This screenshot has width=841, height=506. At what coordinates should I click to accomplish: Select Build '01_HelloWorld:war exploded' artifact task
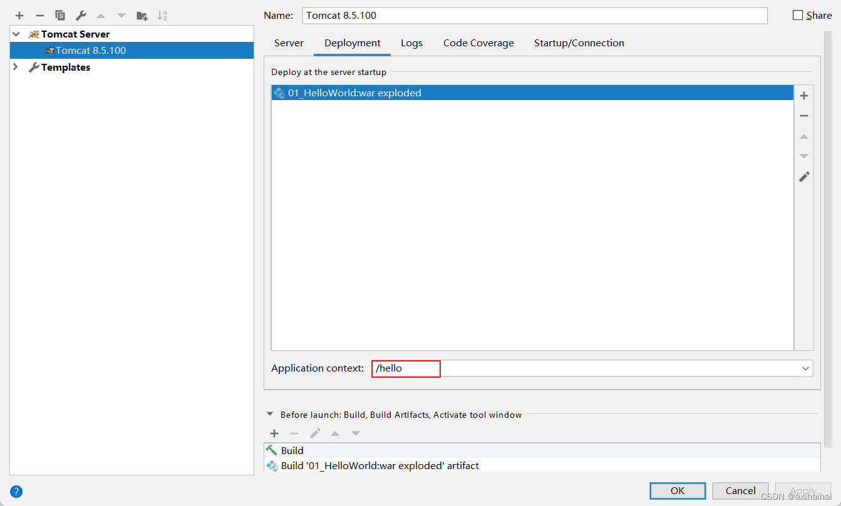coord(542,465)
